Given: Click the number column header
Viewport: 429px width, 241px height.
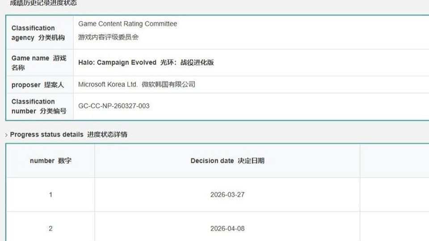Looking at the screenshot, I should [x=50, y=161].
